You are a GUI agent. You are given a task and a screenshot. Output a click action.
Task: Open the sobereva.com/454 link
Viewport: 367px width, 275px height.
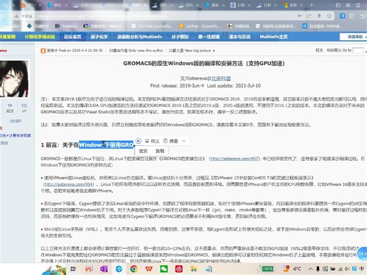click(x=69, y=184)
